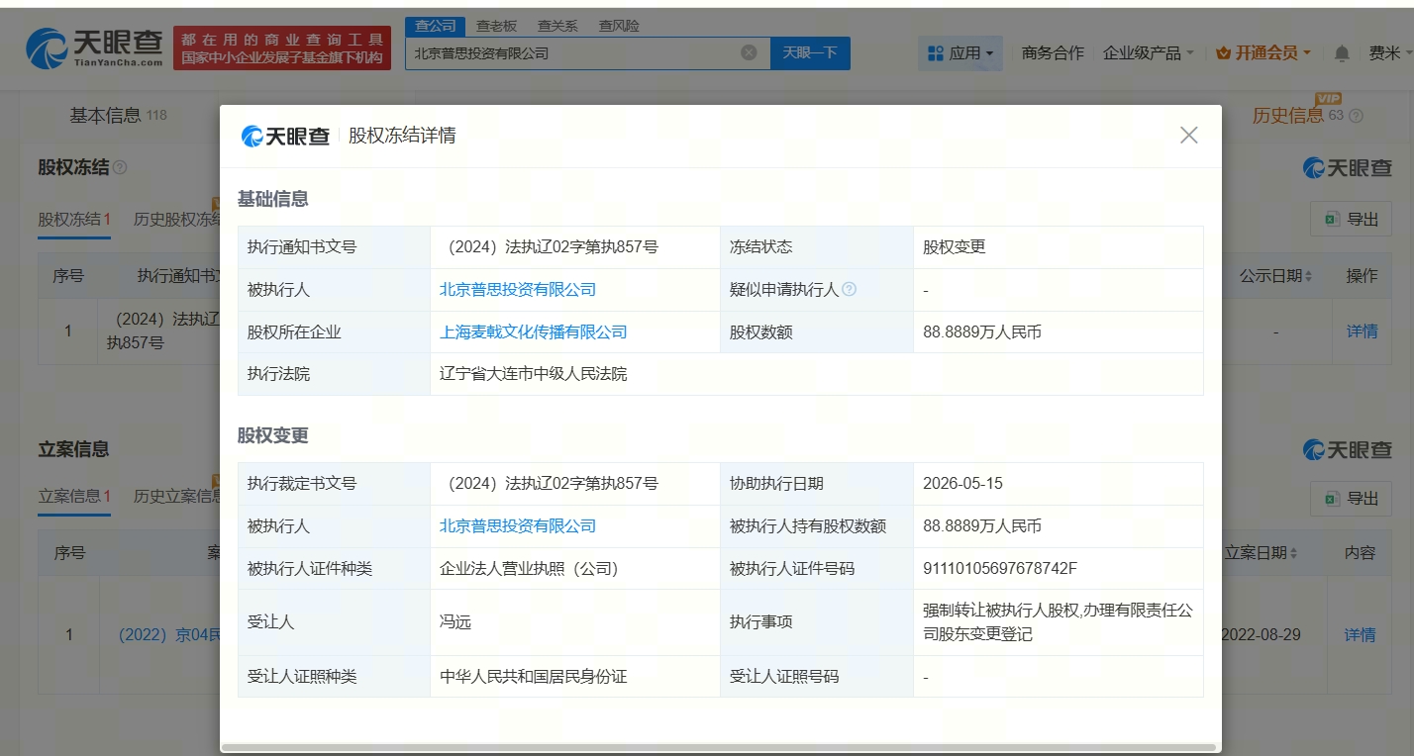Click the 企业法人营业执照（公司） value

click(529, 569)
